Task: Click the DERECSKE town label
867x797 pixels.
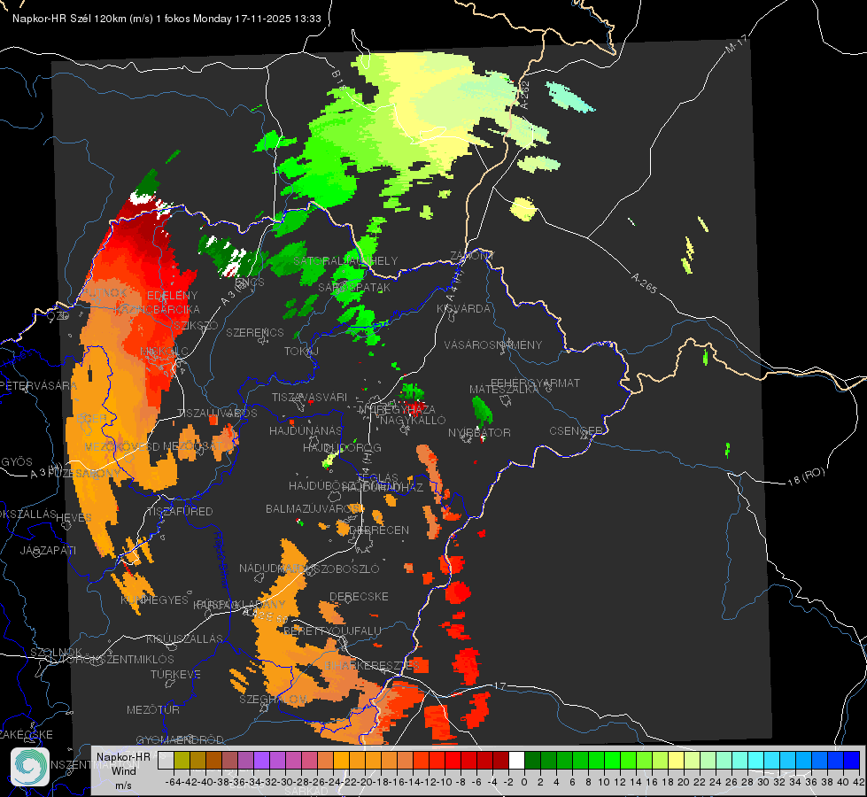Action: pyautogui.click(x=359, y=597)
